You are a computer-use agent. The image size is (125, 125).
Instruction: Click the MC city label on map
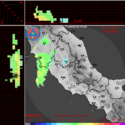[x=80, y=45]
